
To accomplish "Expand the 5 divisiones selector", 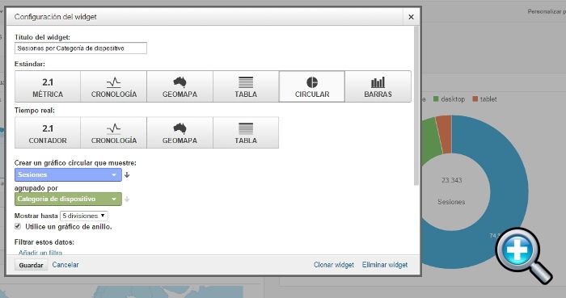I will [x=84, y=216].
